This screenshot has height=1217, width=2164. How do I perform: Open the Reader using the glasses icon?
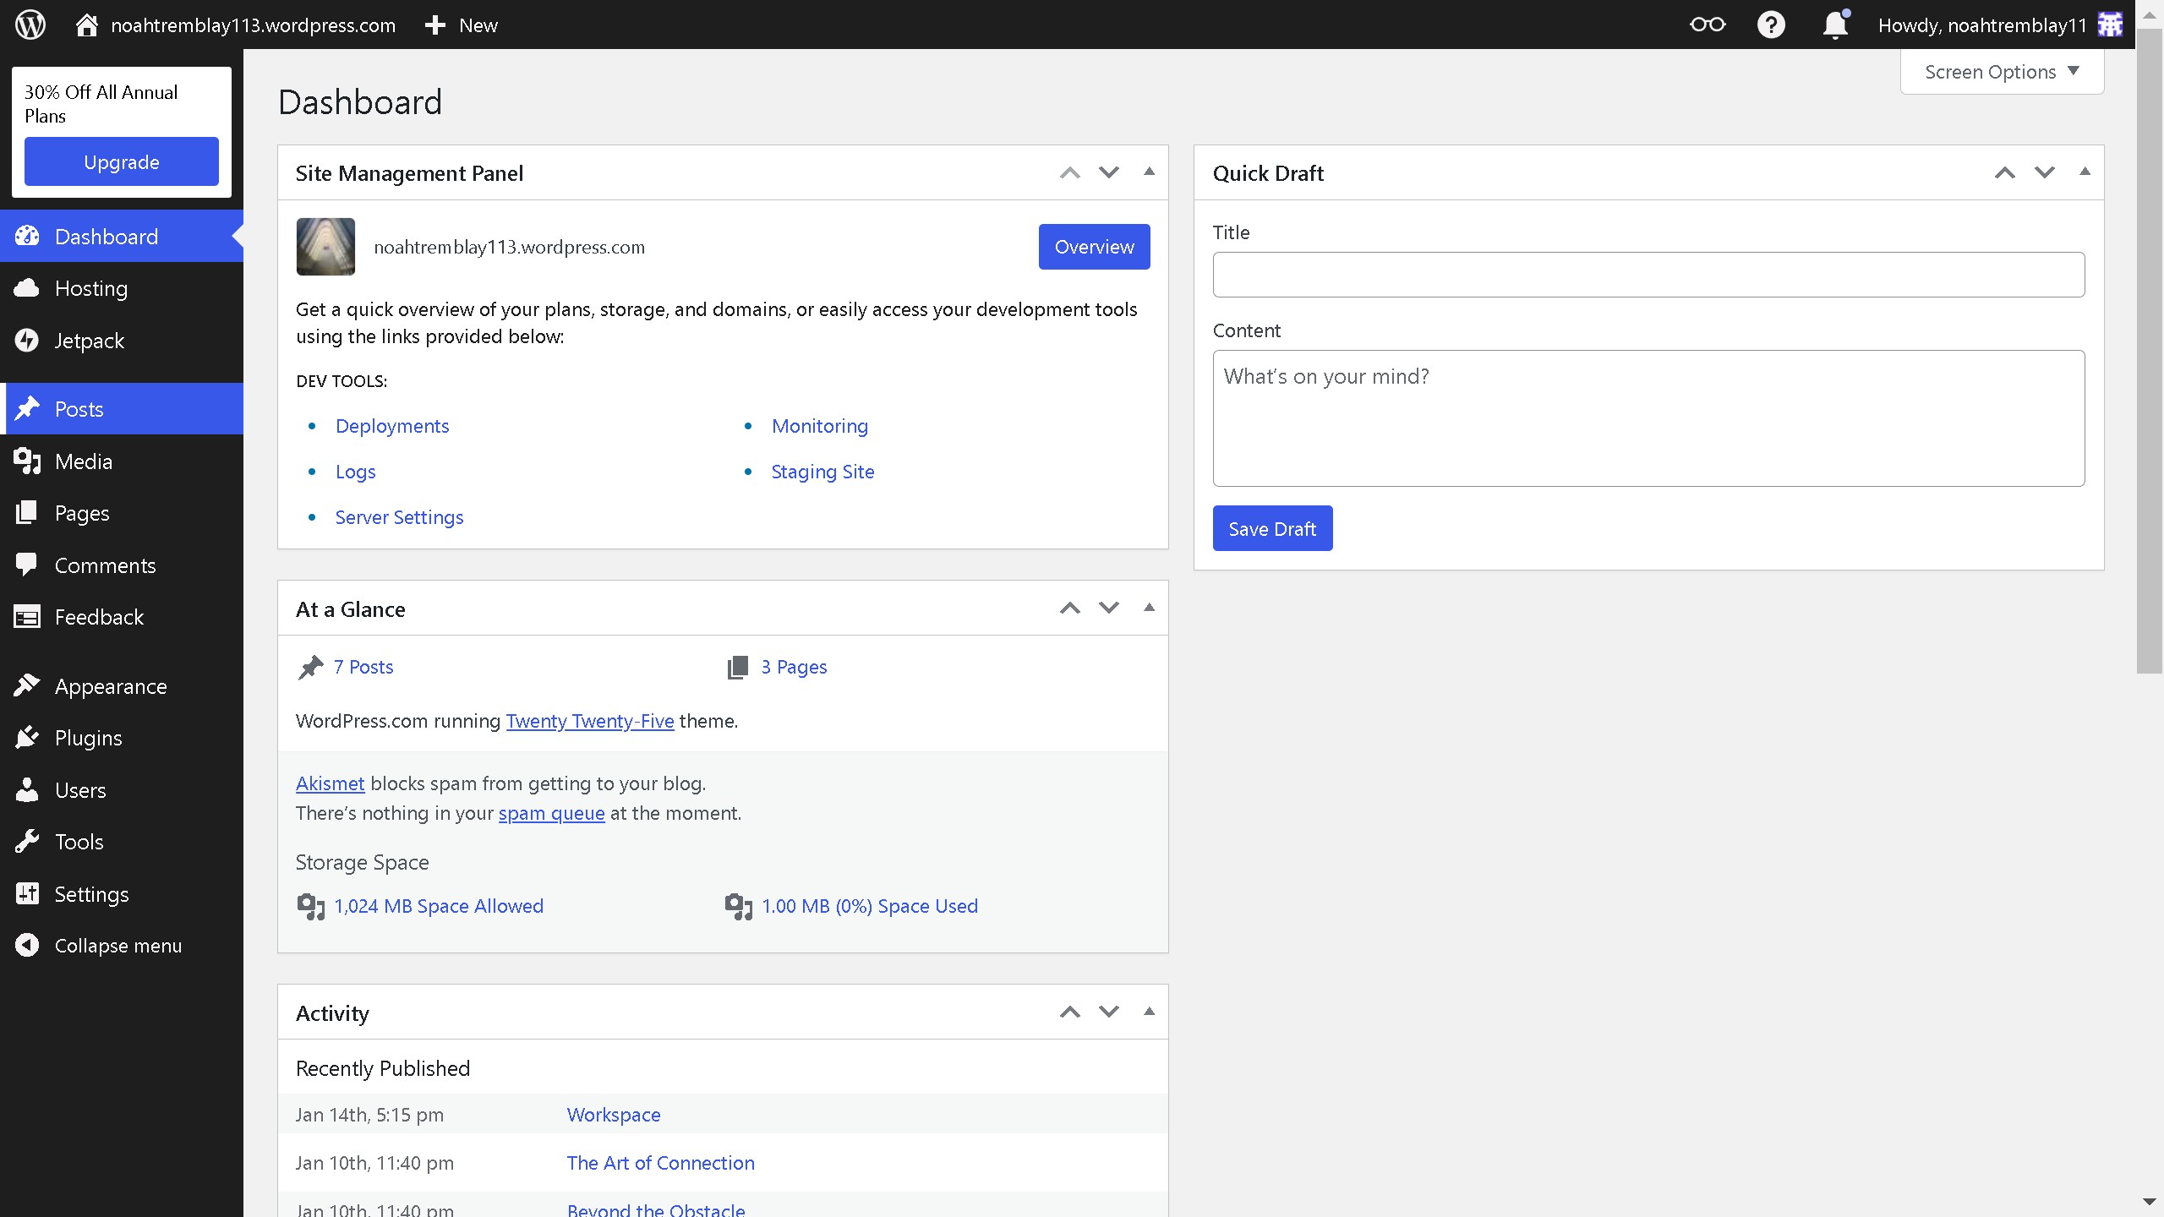coord(1708,24)
